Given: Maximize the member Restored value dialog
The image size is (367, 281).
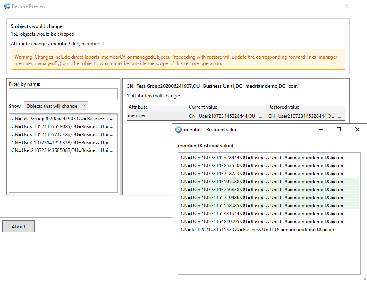Looking at the screenshot, I should pos(339,129).
